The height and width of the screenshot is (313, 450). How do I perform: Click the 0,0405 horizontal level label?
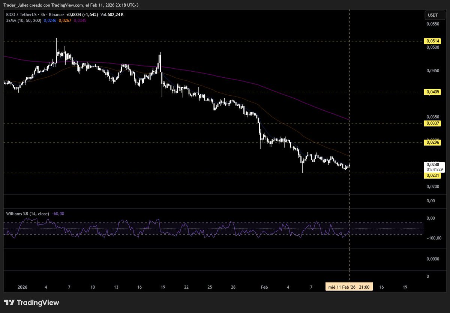pos(432,92)
